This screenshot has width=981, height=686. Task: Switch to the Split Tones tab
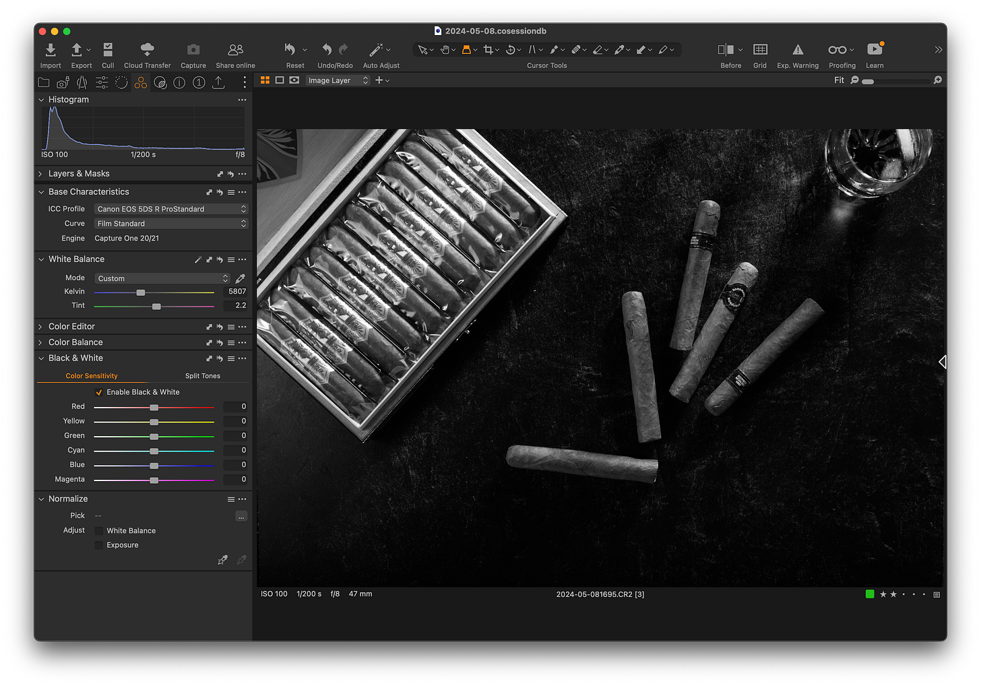point(201,375)
